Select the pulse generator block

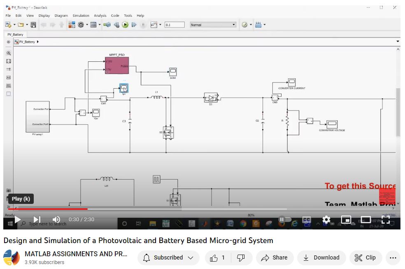coord(156,179)
